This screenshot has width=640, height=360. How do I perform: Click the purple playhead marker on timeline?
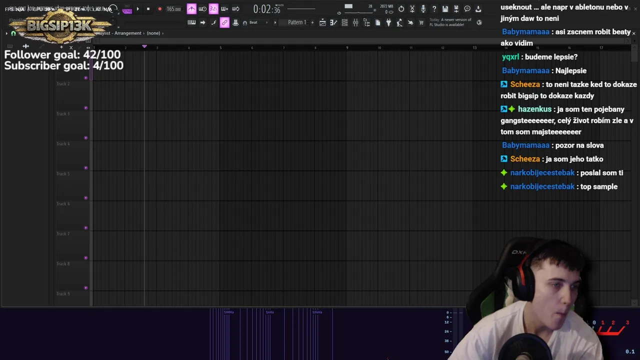[x=144, y=46]
